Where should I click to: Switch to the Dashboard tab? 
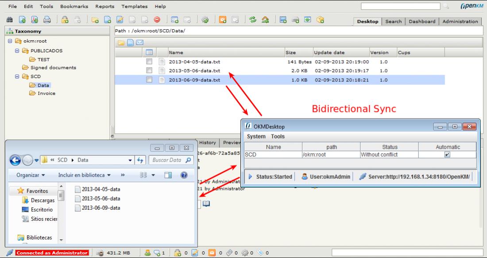point(422,21)
